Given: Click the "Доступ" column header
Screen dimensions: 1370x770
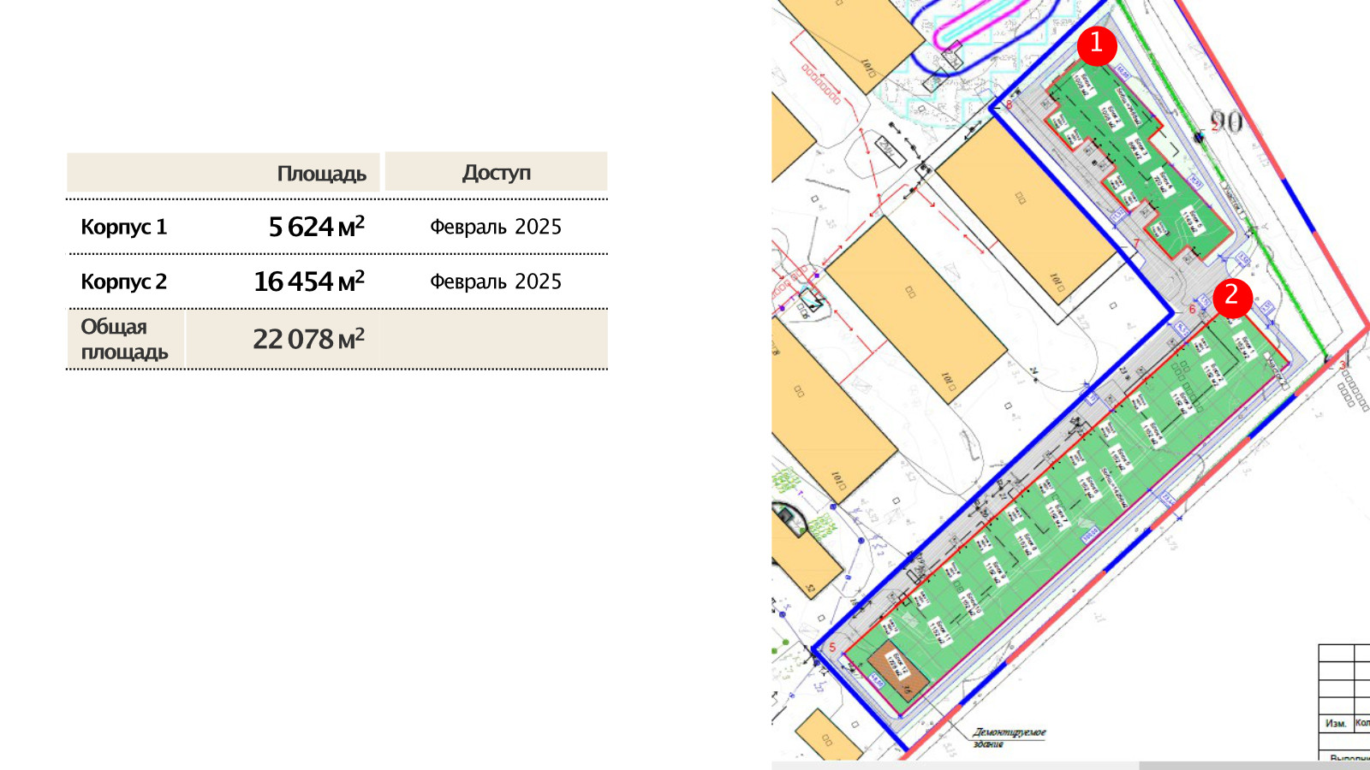Looking at the screenshot, I should pos(496,173).
